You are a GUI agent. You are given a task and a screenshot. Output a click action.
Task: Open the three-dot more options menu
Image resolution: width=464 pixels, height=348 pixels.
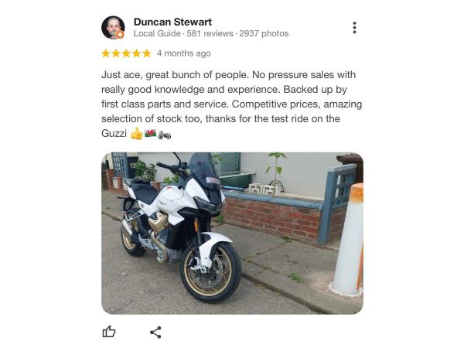pyautogui.click(x=354, y=28)
